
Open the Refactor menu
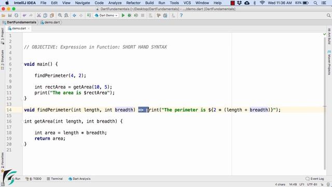[x=133, y=3]
